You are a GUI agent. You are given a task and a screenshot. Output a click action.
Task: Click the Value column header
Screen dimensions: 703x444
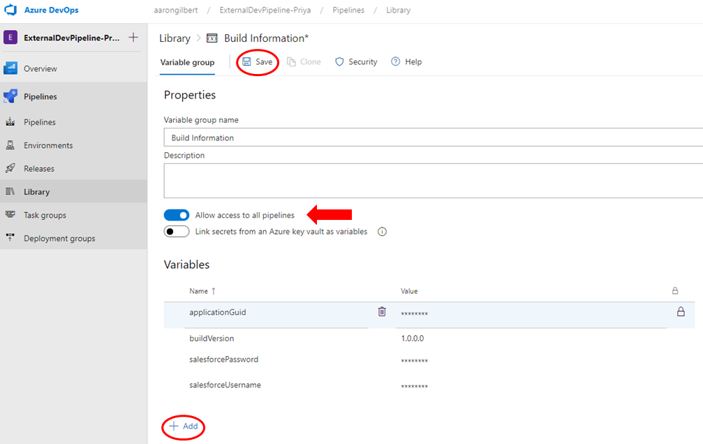pos(409,291)
